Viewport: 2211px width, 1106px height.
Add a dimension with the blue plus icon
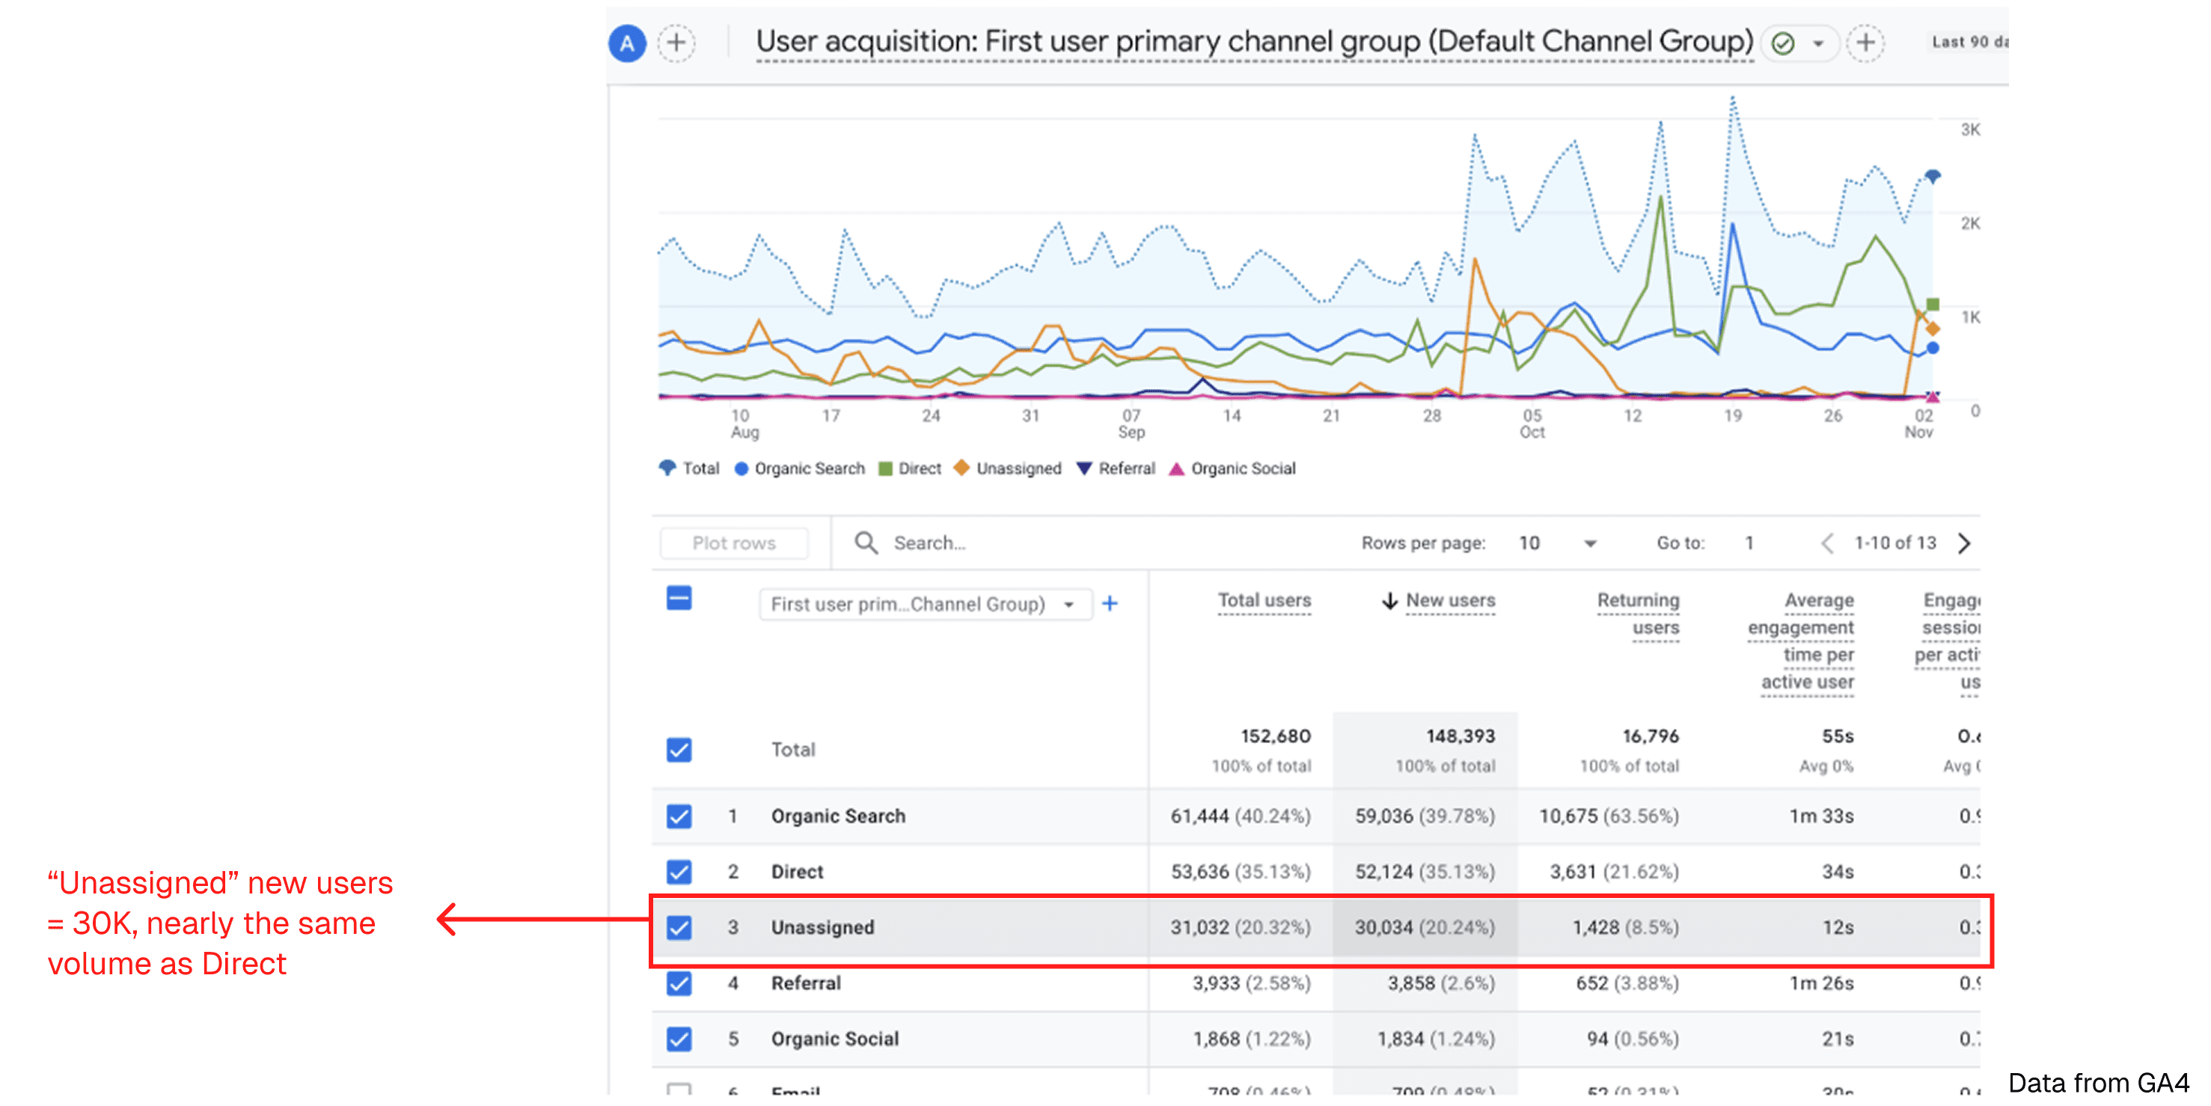click(x=1110, y=604)
